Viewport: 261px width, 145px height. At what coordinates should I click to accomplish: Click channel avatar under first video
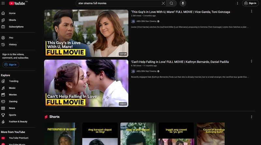pos(133,21)
